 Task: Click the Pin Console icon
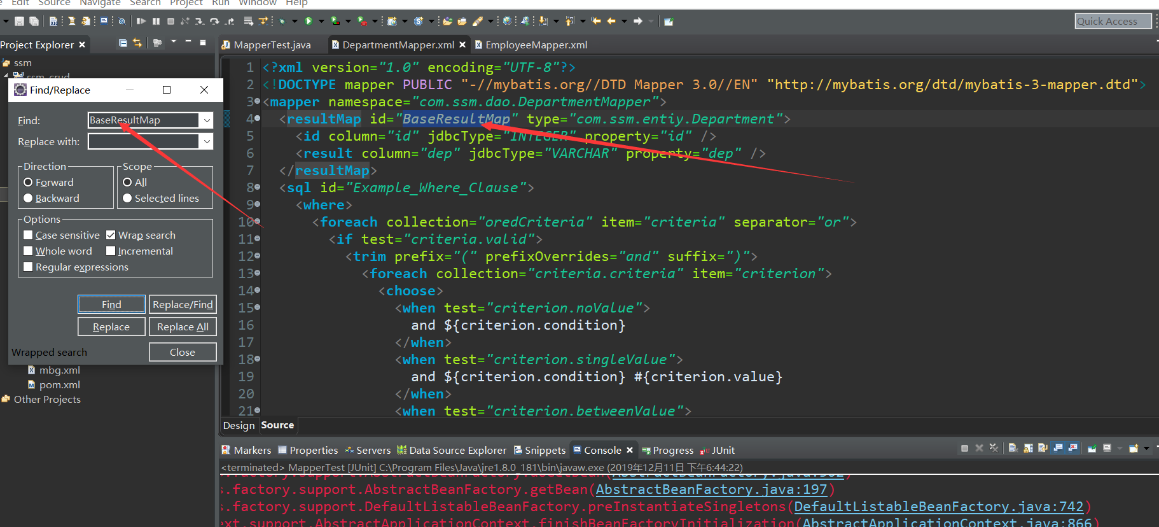point(1092,448)
